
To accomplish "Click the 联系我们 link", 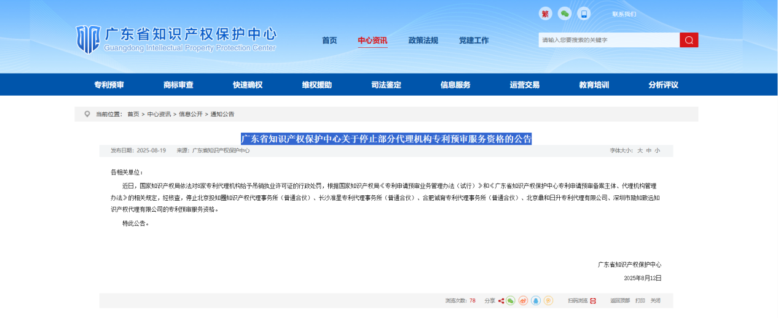I will (624, 14).
